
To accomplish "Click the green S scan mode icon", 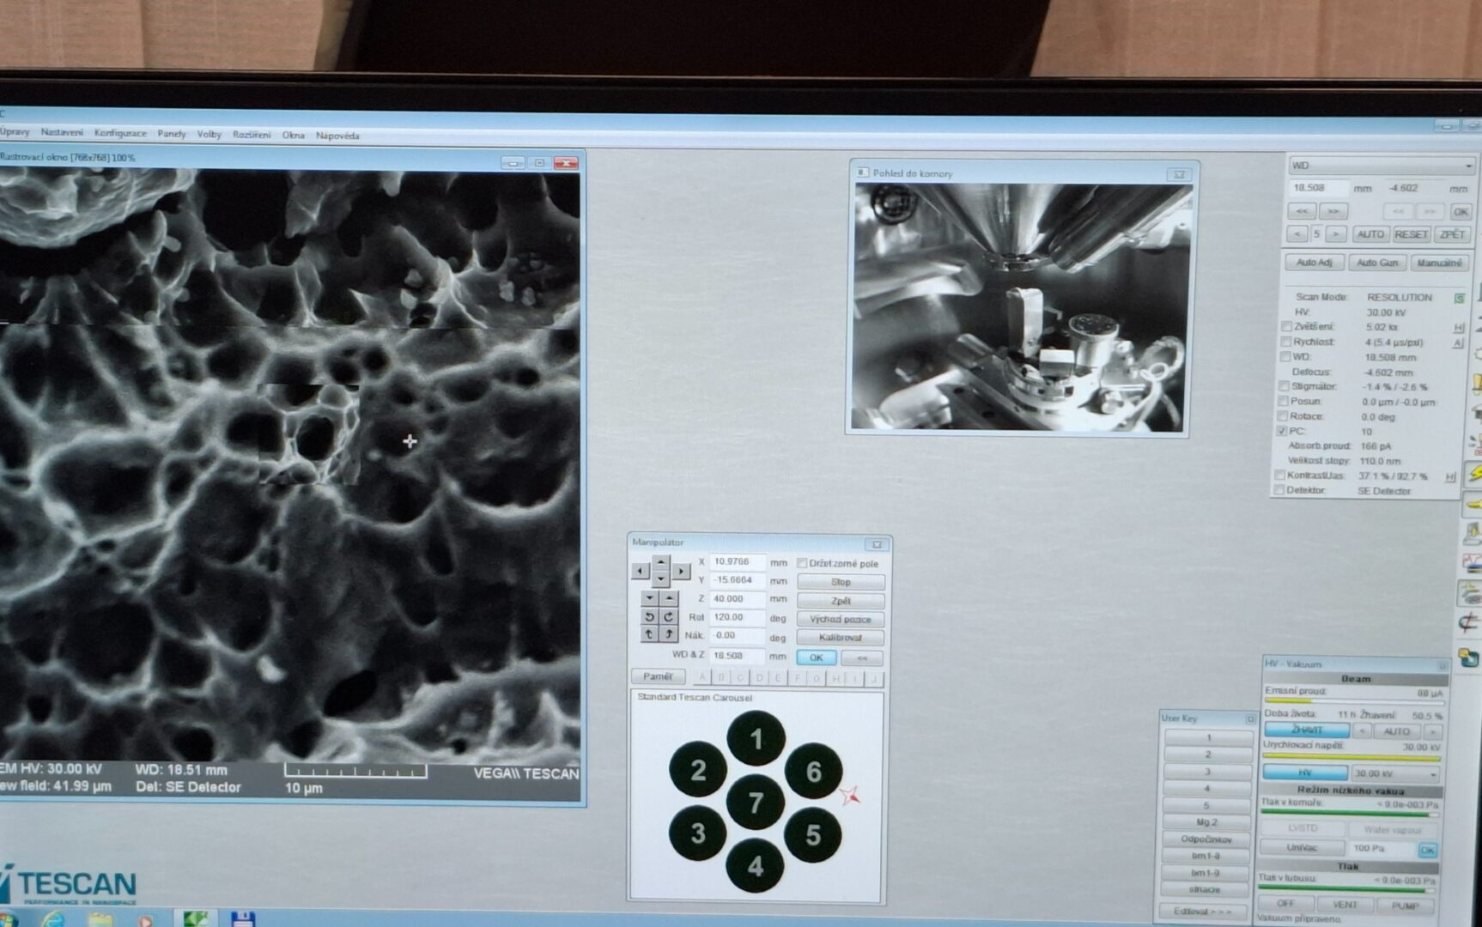I will (1459, 298).
